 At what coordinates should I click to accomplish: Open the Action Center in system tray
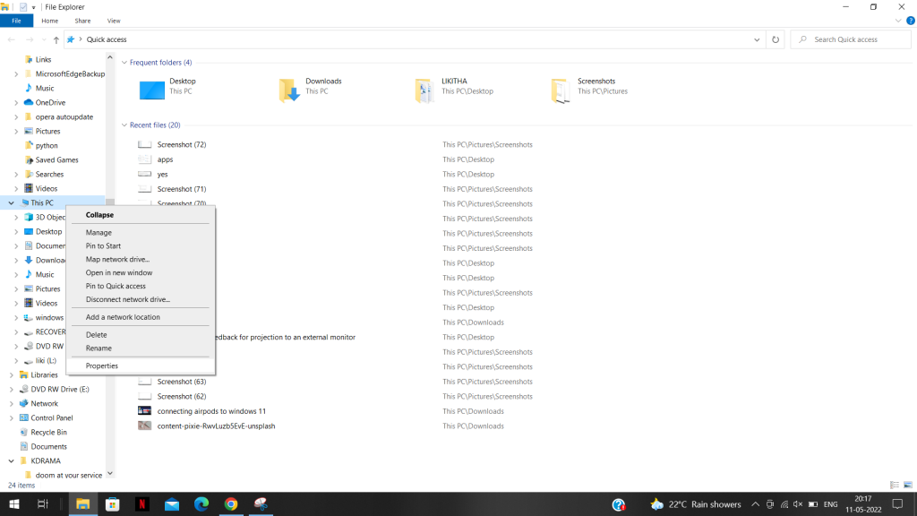pos(897,503)
